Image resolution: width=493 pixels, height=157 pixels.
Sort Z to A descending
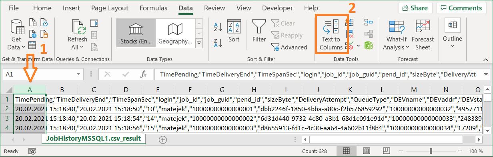pyautogui.click(x=218, y=43)
